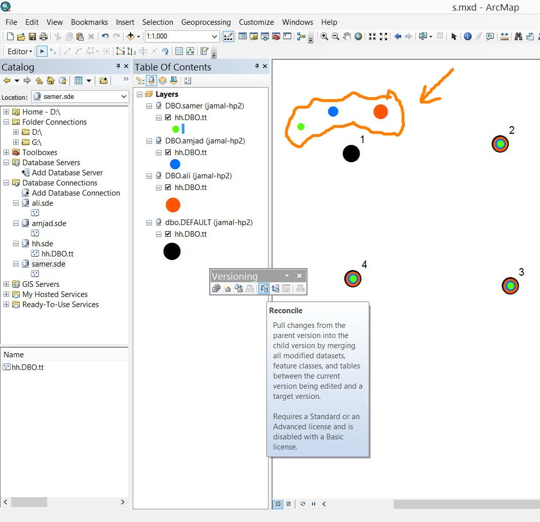This screenshot has width=540, height=522.
Task: Click Create New Version in the Versioning toolbar
Action: pyautogui.click(x=227, y=289)
